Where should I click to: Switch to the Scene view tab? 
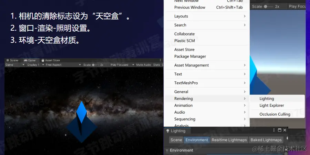coord(12,60)
